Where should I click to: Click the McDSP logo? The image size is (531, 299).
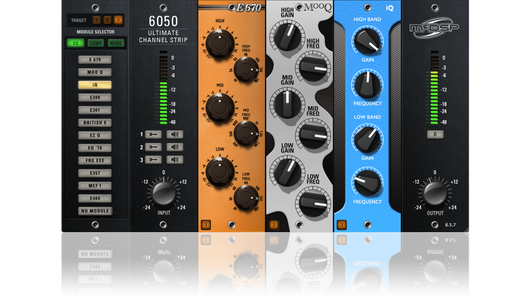[x=434, y=28]
